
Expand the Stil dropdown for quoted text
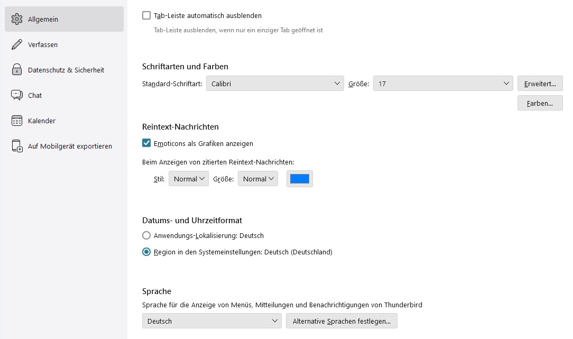coord(188,179)
